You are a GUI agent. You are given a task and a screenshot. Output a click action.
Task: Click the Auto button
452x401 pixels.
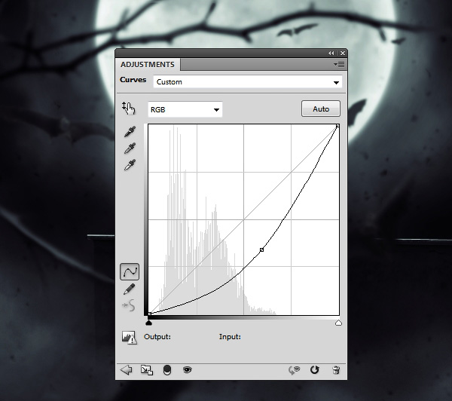click(x=321, y=109)
